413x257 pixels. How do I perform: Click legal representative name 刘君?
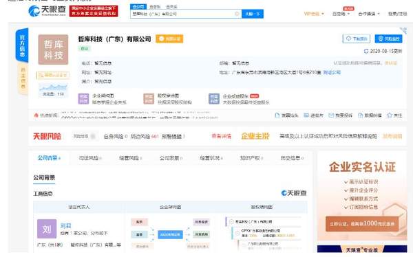coord(65,225)
